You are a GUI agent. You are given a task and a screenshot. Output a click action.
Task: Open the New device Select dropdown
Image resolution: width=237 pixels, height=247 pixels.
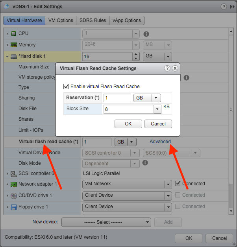(x=106, y=222)
